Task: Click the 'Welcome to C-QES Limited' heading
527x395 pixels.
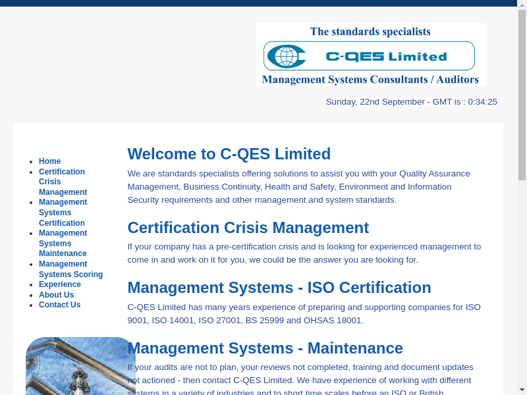Action: [x=229, y=154]
